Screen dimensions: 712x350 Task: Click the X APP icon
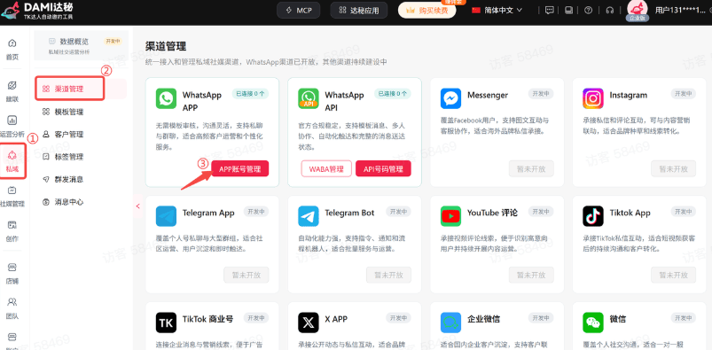coord(309,323)
